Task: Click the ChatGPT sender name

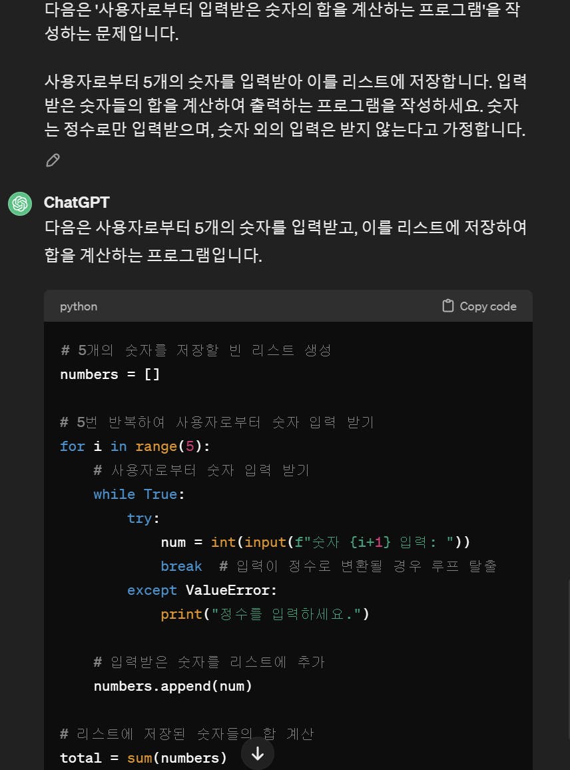Action: click(77, 202)
